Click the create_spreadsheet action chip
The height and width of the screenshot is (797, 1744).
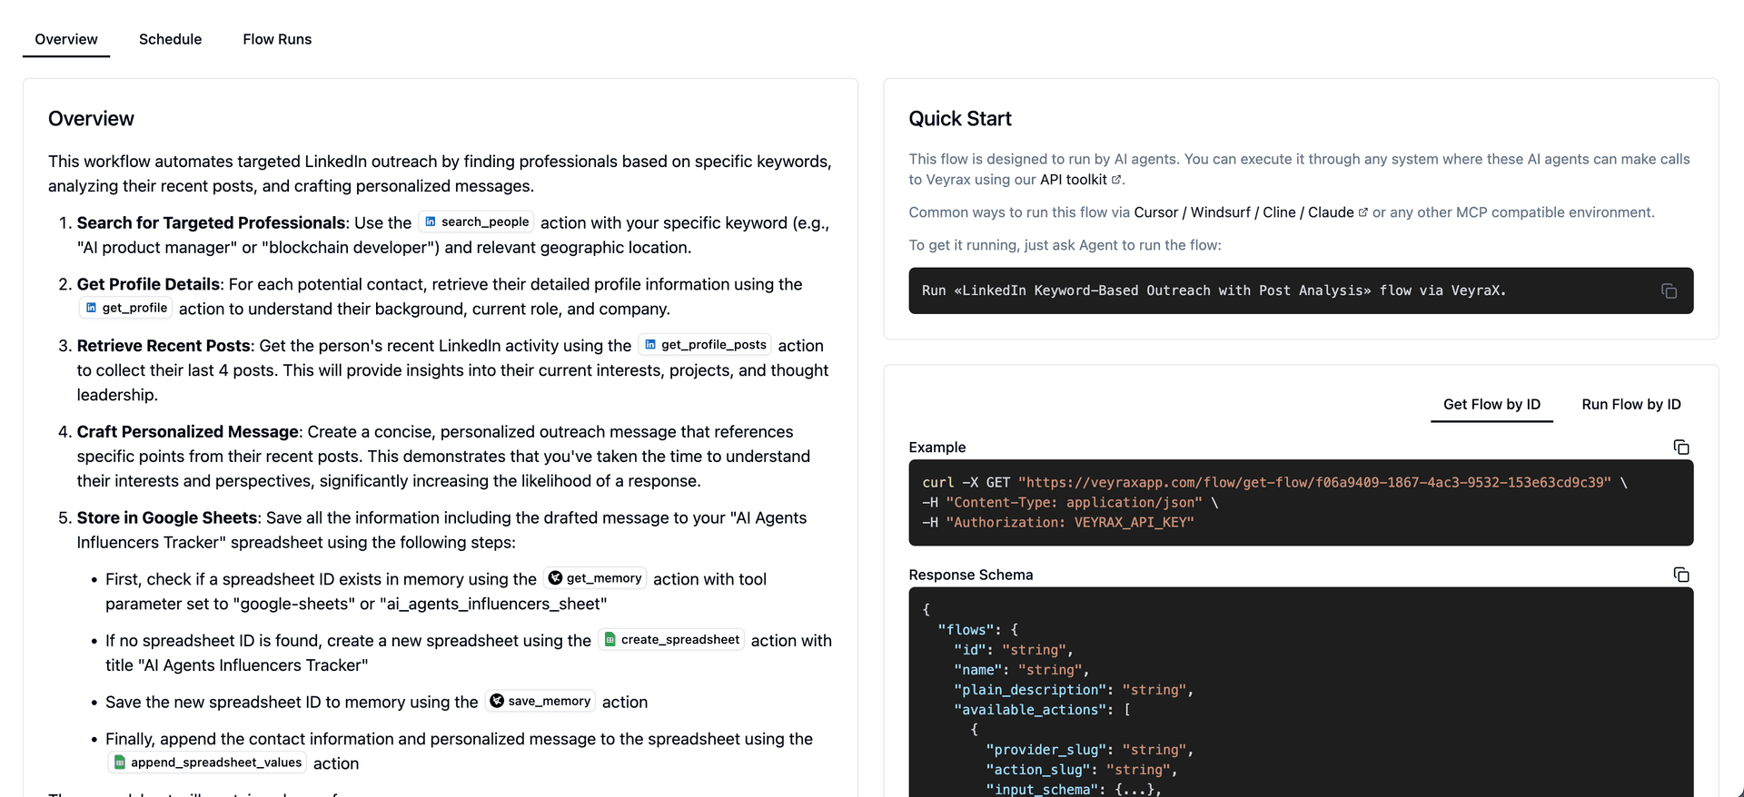671,640
